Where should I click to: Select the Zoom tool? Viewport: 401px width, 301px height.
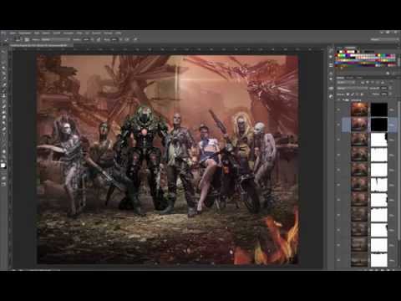(4, 157)
